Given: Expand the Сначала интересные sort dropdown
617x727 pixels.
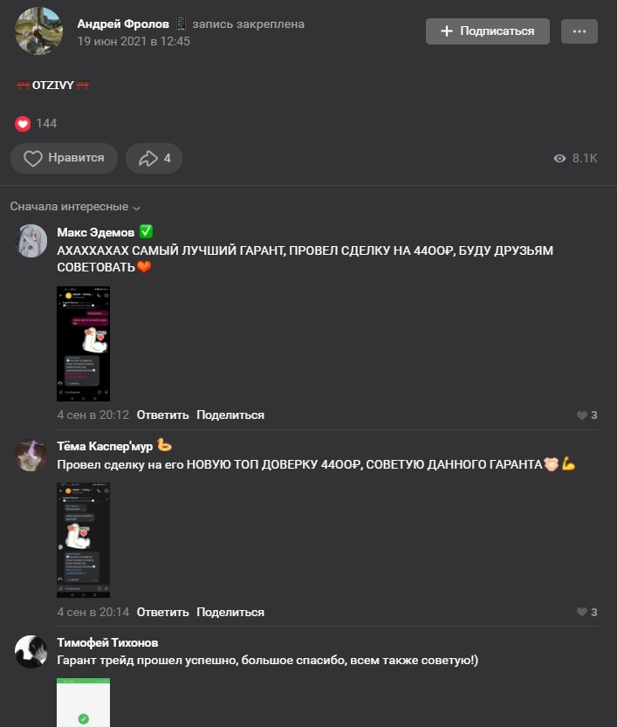Looking at the screenshot, I should [x=75, y=207].
